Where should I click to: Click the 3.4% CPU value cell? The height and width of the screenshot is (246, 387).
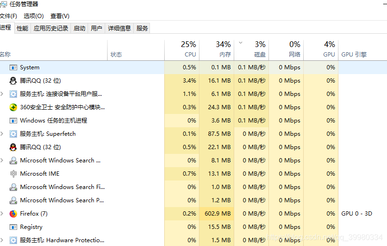182,81
